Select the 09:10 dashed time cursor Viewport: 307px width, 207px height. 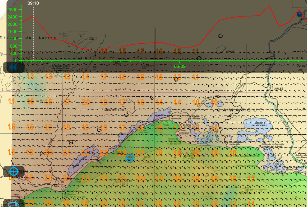33,33
